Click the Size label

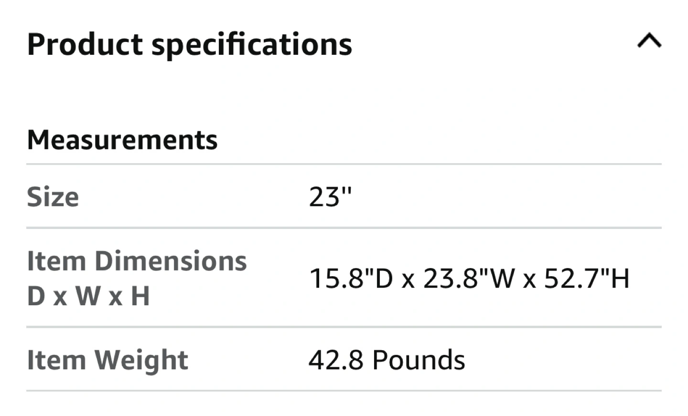[x=53, y=197]
